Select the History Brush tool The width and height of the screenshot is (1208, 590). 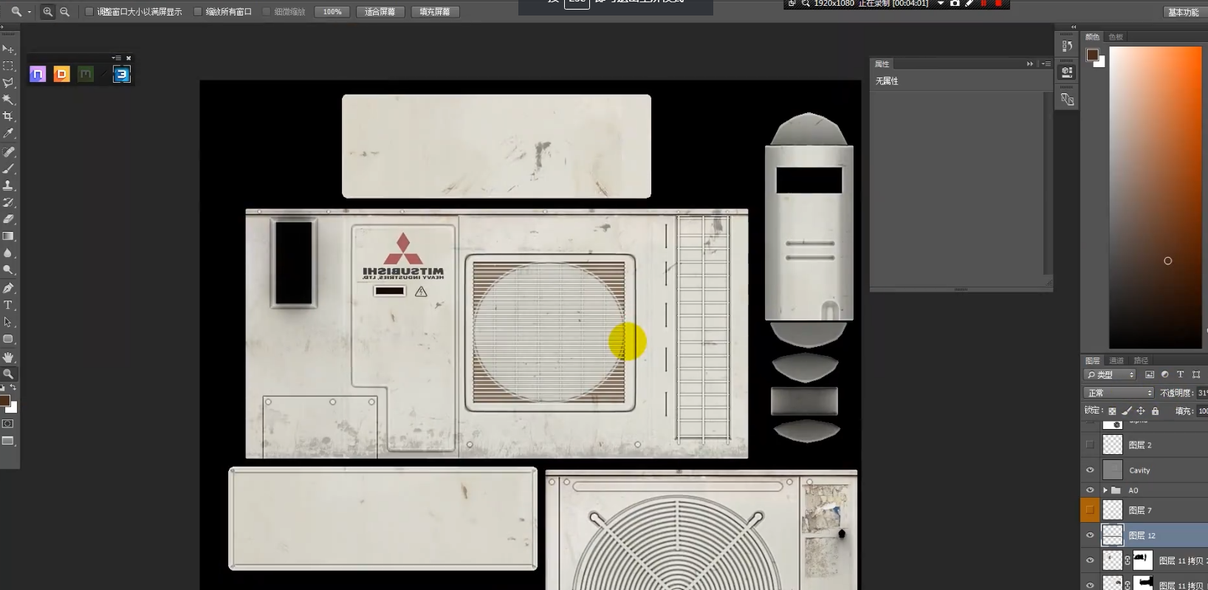pyautogui.click(x=8, y=202)
